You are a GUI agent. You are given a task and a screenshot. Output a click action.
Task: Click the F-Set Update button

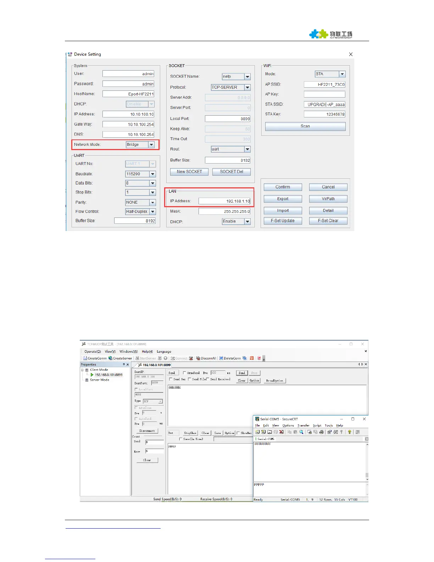tap(283, 221)
